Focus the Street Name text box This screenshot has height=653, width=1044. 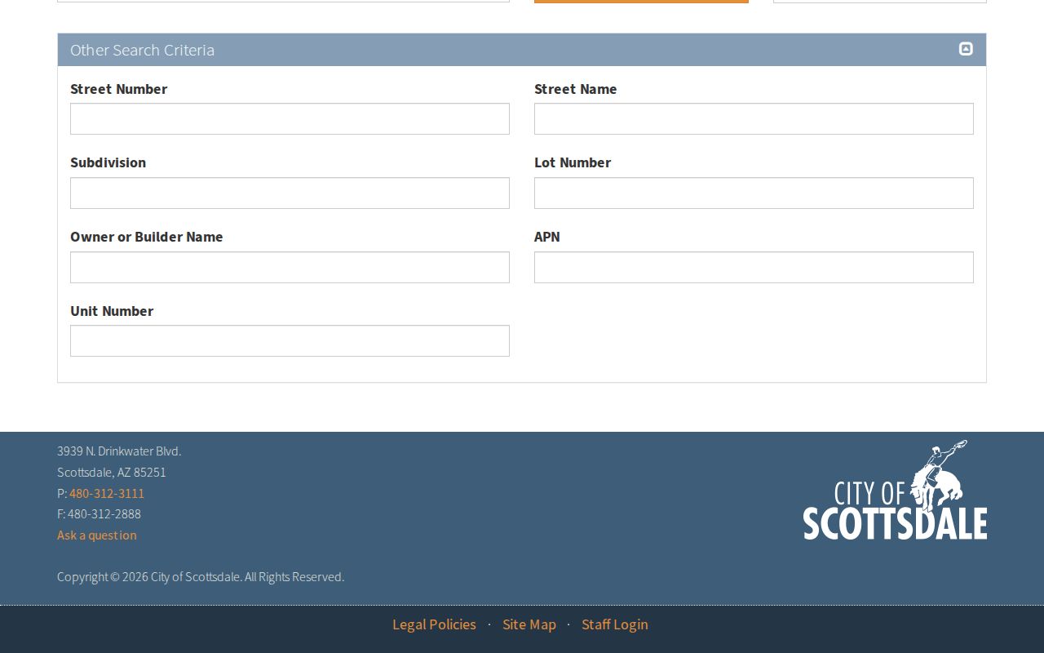click(754, 119)
